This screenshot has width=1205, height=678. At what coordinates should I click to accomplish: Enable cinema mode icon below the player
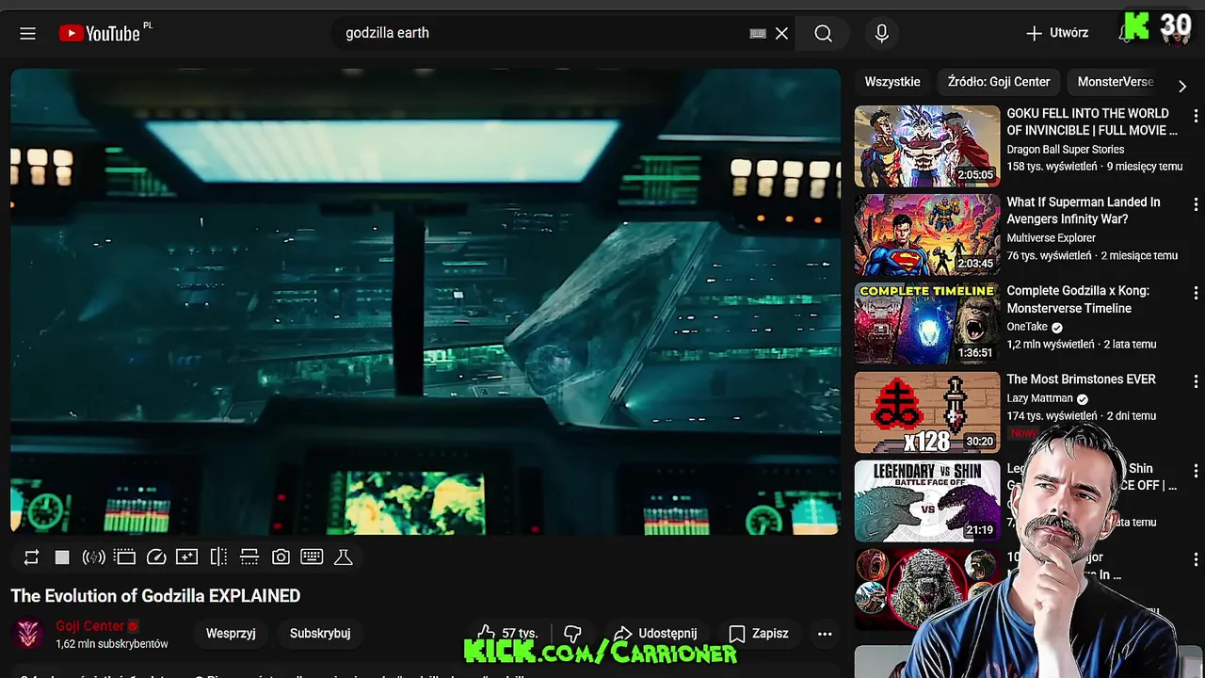click(x=125, y=557)
